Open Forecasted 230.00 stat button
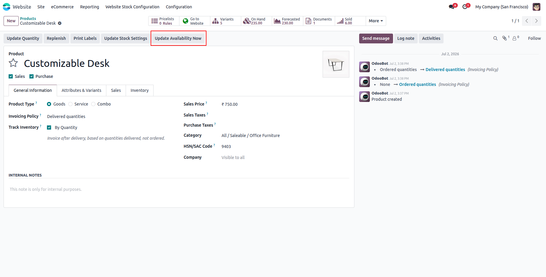546x277 pixels. (287, 21)
